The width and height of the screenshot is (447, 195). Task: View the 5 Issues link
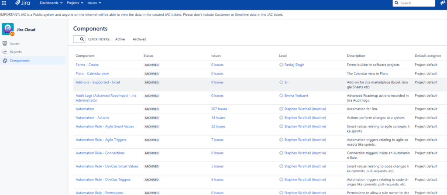click(217, 166)
